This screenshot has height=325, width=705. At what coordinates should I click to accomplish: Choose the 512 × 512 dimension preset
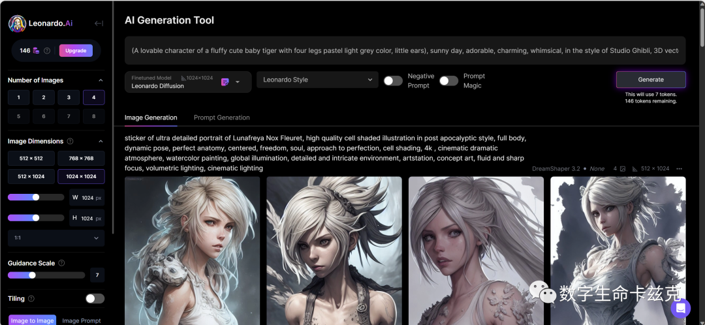point(31,158)
